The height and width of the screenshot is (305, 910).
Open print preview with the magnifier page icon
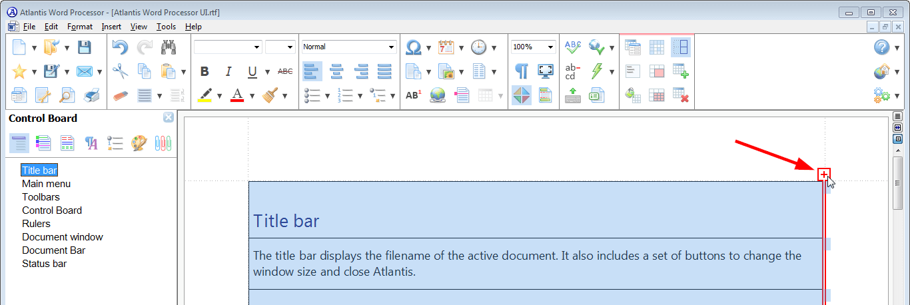[67, 95]
